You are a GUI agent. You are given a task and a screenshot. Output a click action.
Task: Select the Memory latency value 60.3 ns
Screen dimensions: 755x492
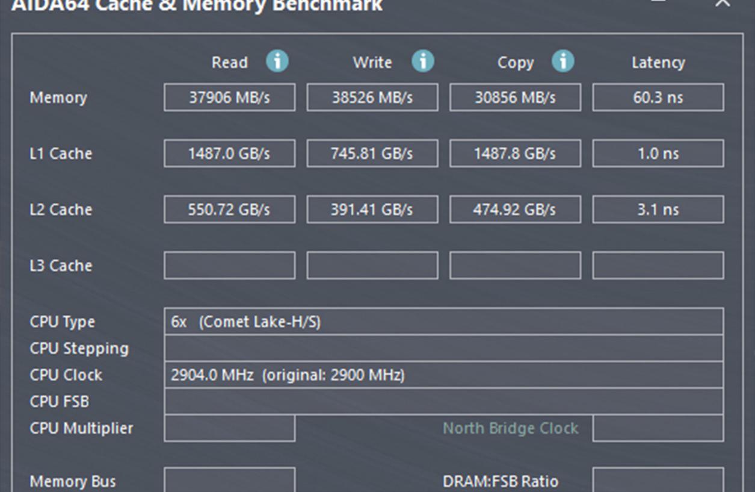pos(658,98)
